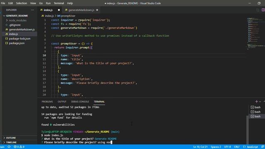Click the comment on line 5
The image size is (265, 149).
coord(110,36)
